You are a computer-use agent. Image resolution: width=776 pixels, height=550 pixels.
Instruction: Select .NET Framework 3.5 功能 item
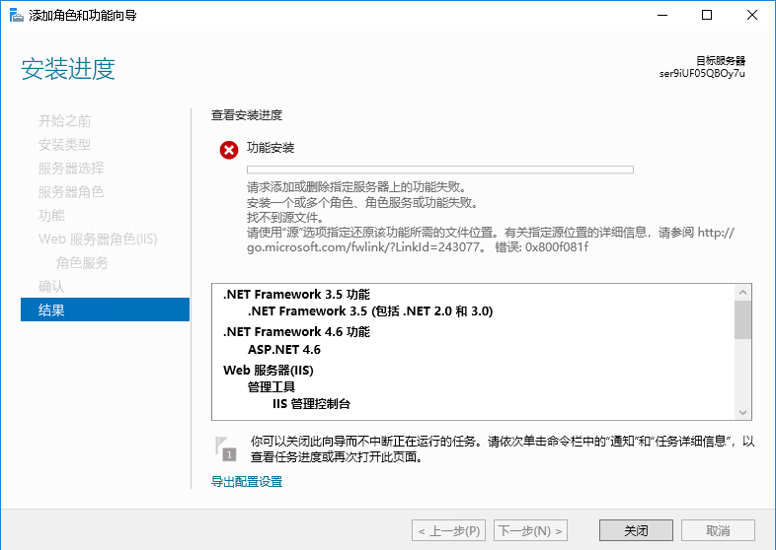point(296,294)
